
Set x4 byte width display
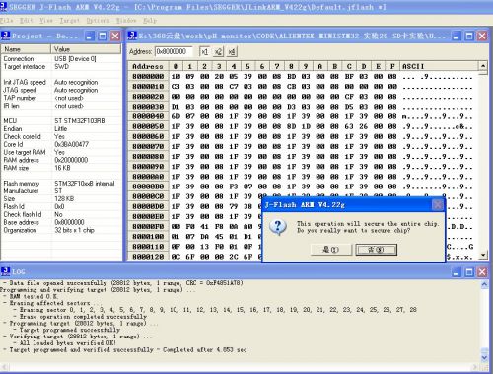click(x=232, y=52)
